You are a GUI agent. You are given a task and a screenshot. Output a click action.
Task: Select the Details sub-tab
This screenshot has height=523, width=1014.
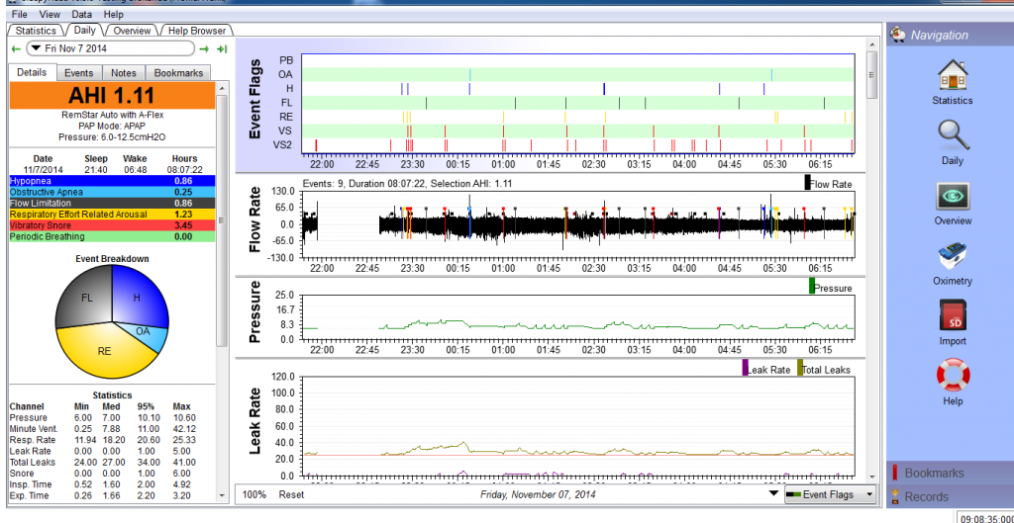click(32, 72)
